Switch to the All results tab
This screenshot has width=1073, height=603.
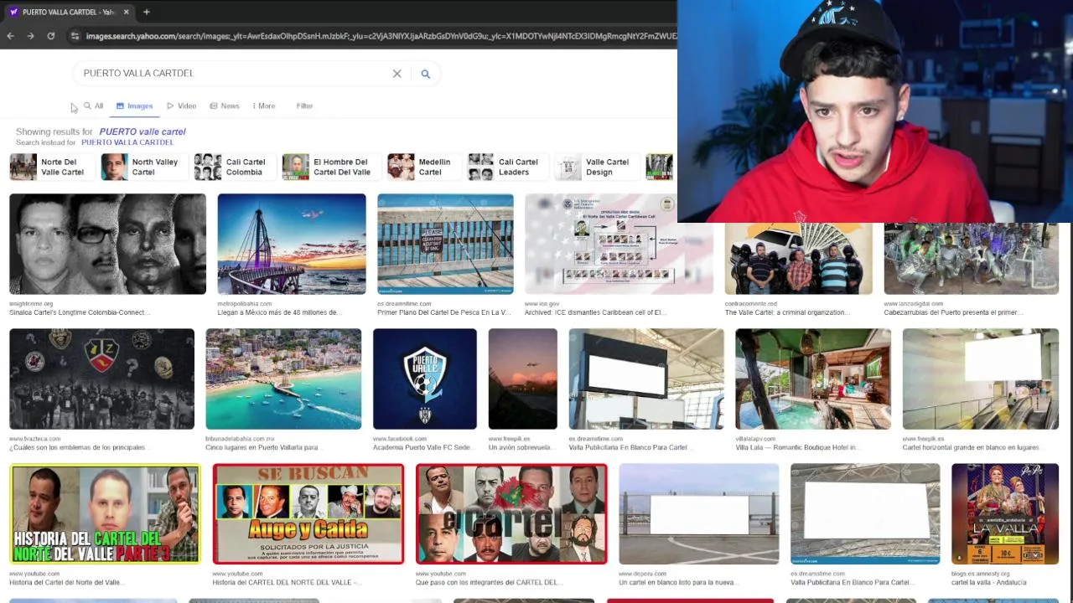pos(93,106)
